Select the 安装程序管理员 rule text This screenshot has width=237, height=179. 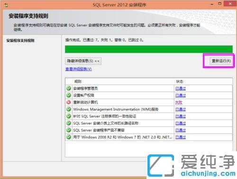[x=85, y=89]
